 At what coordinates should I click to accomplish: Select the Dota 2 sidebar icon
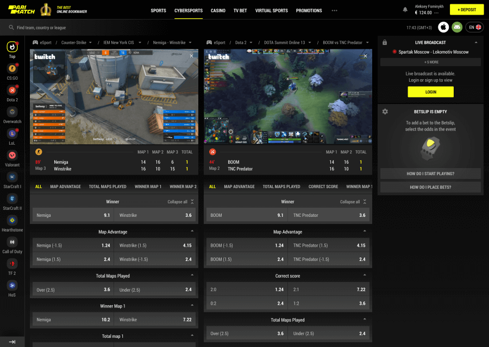point(12,90)
